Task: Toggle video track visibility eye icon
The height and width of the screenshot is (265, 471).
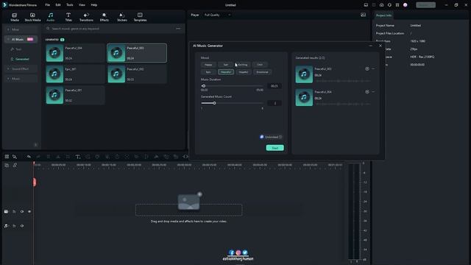Action: click(29, 211)
